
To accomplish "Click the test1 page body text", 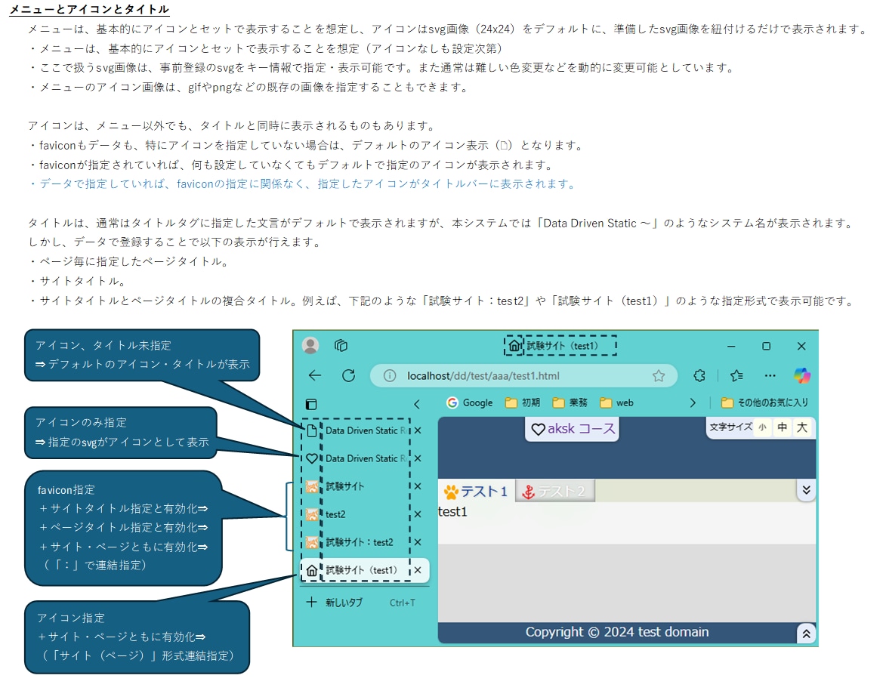I will (x=452, y=512).
